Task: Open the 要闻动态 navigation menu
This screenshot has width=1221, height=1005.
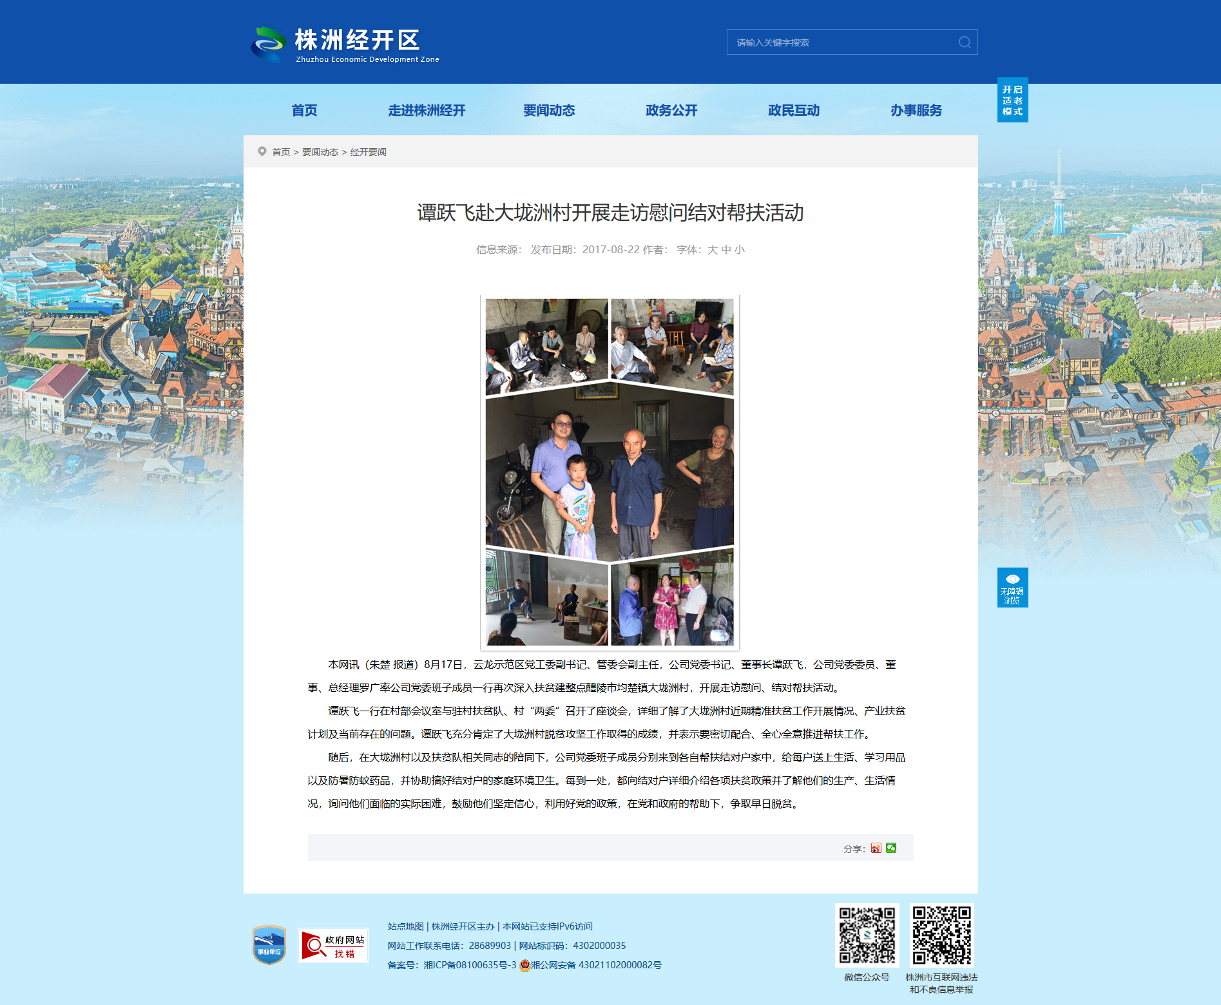Action: [549, 110]
